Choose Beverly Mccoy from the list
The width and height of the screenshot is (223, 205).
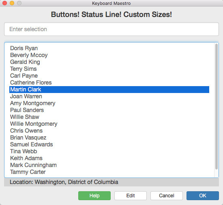[x=109, y=55]
